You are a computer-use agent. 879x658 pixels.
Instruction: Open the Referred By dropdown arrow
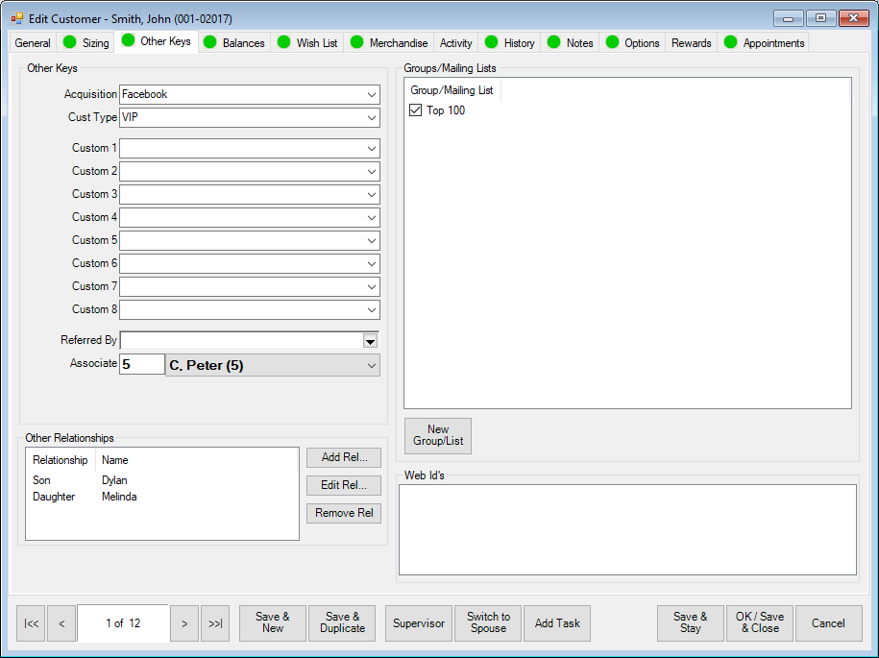pos(370,340)
